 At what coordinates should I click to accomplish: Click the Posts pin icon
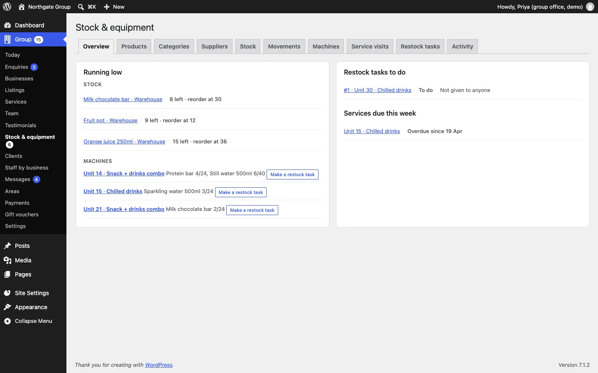click(7, 246)
